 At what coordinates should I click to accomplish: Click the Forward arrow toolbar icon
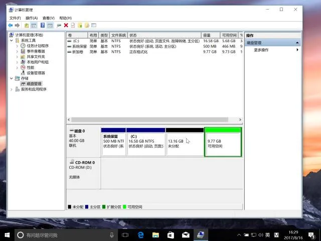[x=17, y=26]
